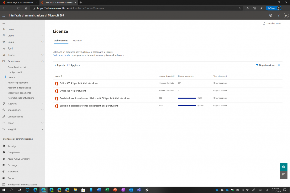This screenshot has height=193, width=290.
Task: Open the BC account avatar
Action: tap(286, 15)
